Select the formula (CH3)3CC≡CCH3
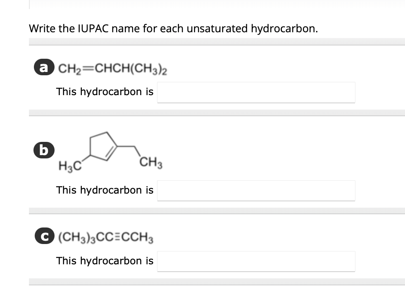The width and height of the screenshot is (405, 292). click(x=107, y=237)
